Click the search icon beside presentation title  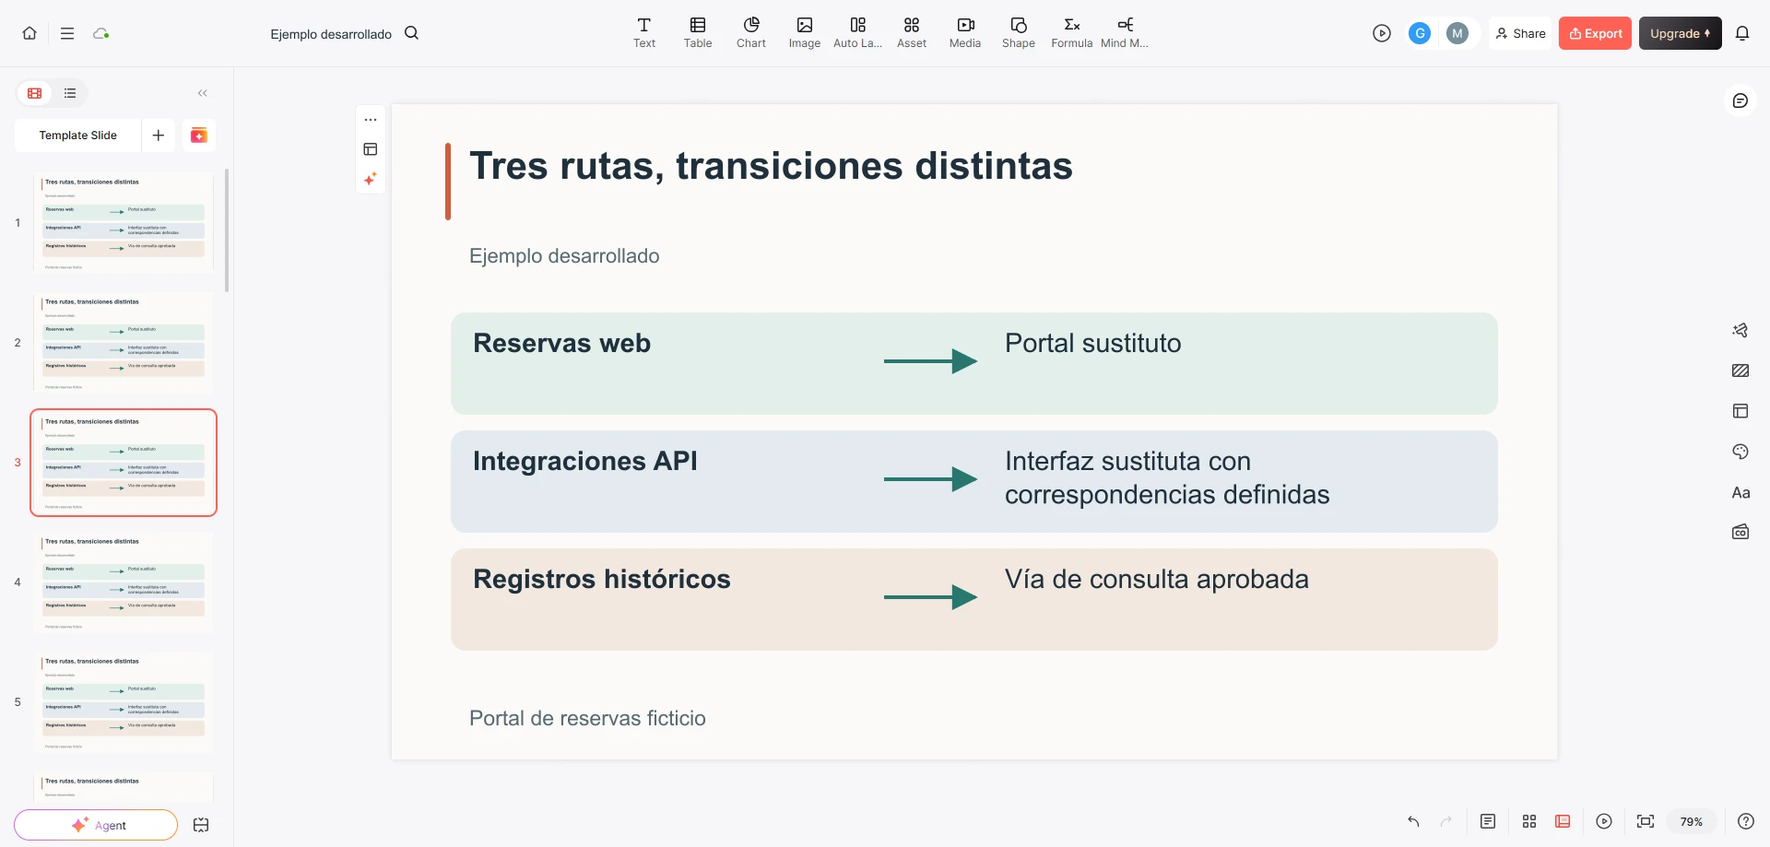coord(412,33)
